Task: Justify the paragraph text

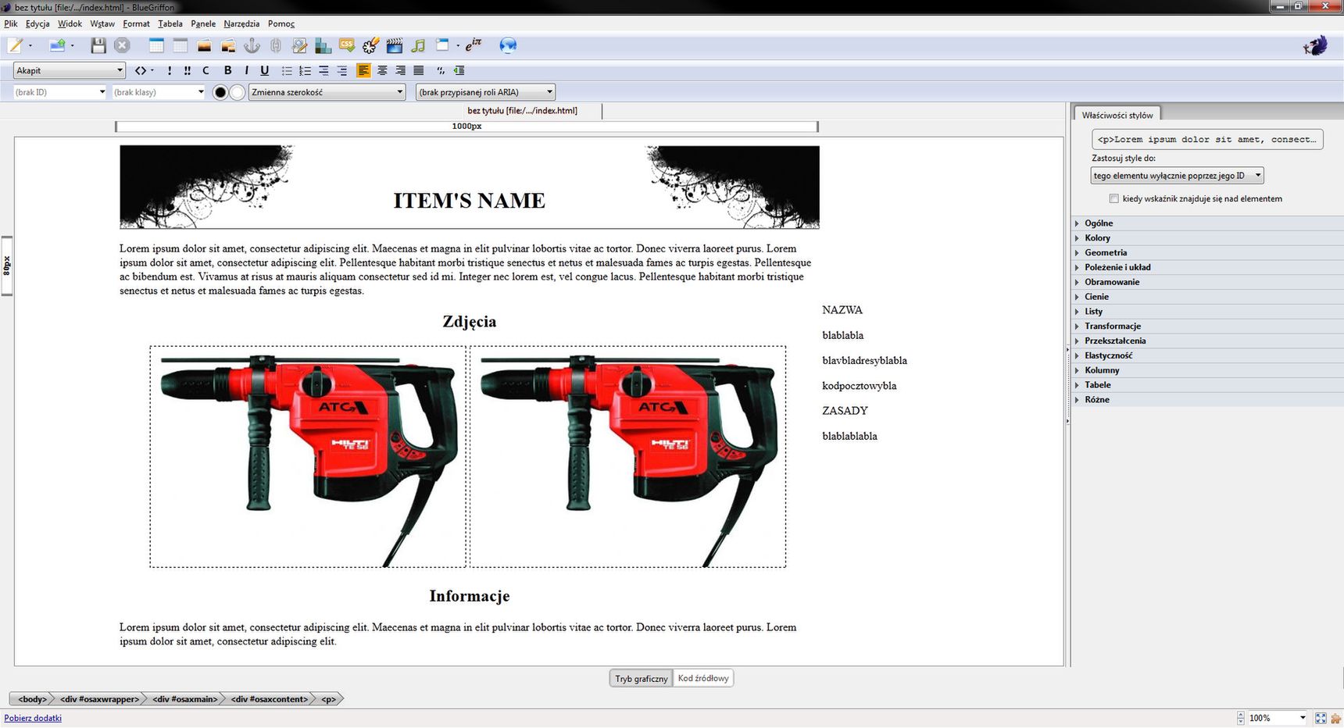Action: [x=419, y=70]
